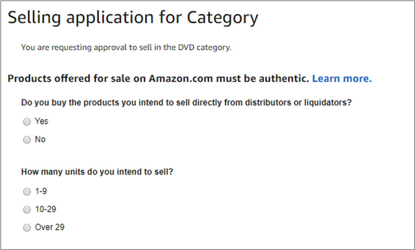Select the No radio button for distributors
The height and width of the screenshot is (250, 415).
27,140
